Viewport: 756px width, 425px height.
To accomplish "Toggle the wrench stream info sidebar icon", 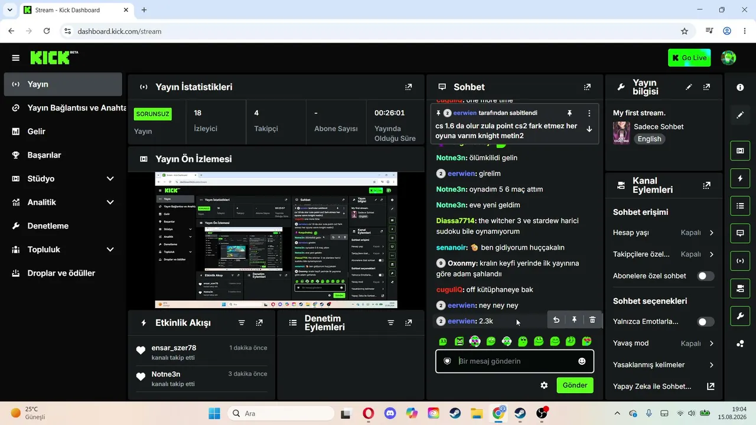I will click(x=740, y=316).
